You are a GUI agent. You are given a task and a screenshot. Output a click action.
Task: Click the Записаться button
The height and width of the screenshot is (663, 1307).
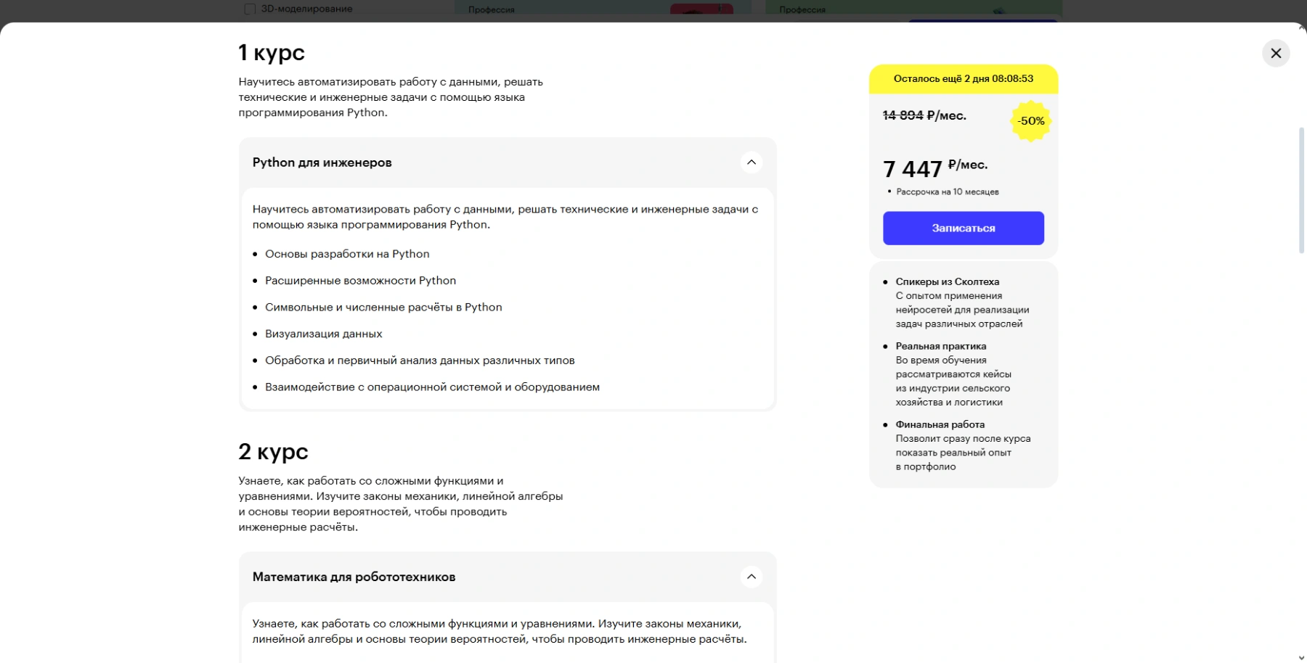pyautogui.click(x=963, y=228)
